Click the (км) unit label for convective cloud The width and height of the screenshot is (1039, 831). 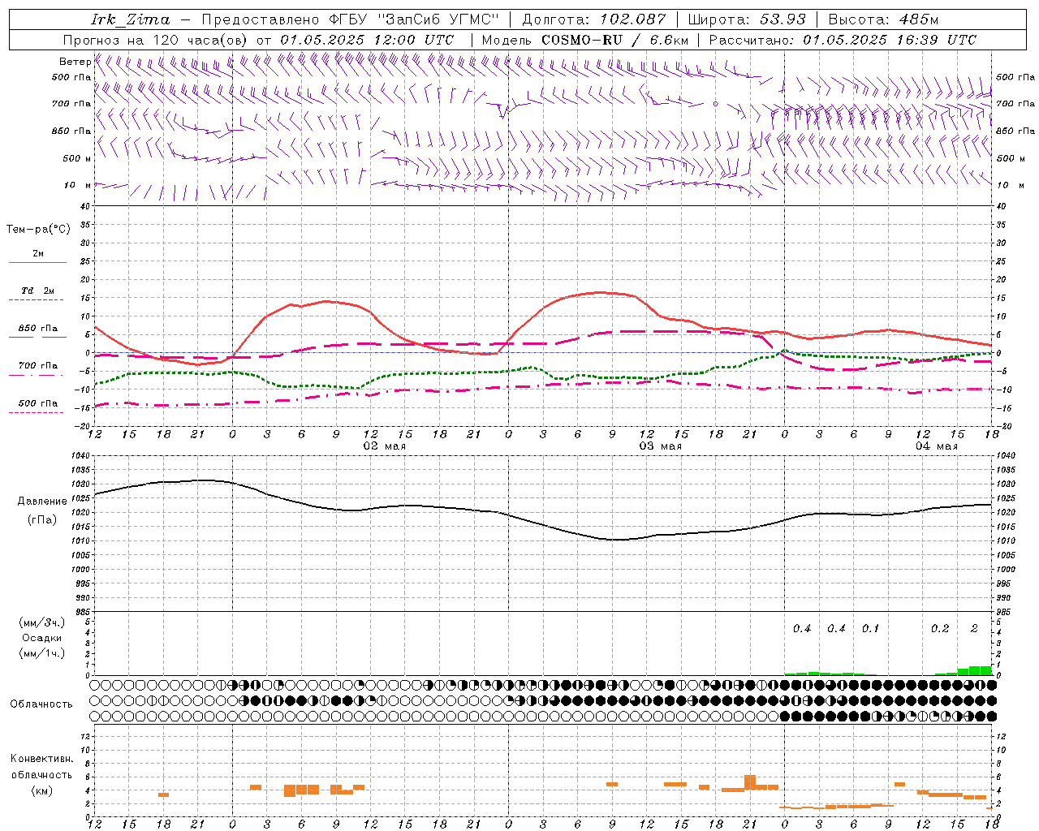click(41, 790)
